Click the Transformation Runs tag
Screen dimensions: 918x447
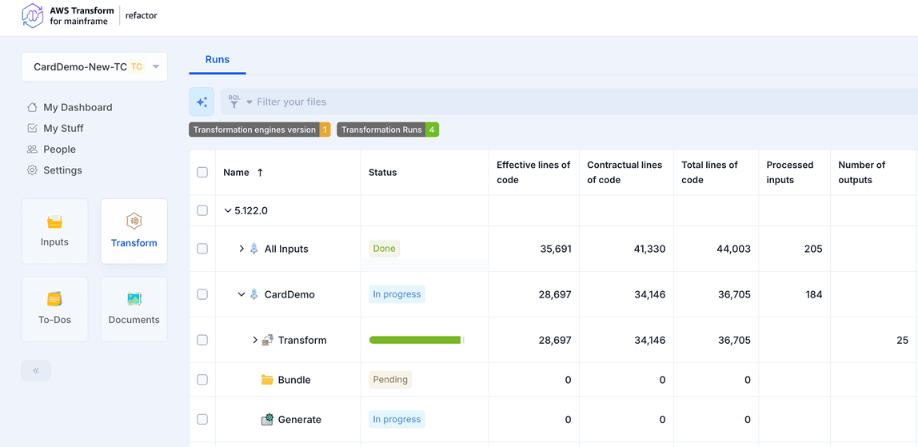tap(388, 130)
